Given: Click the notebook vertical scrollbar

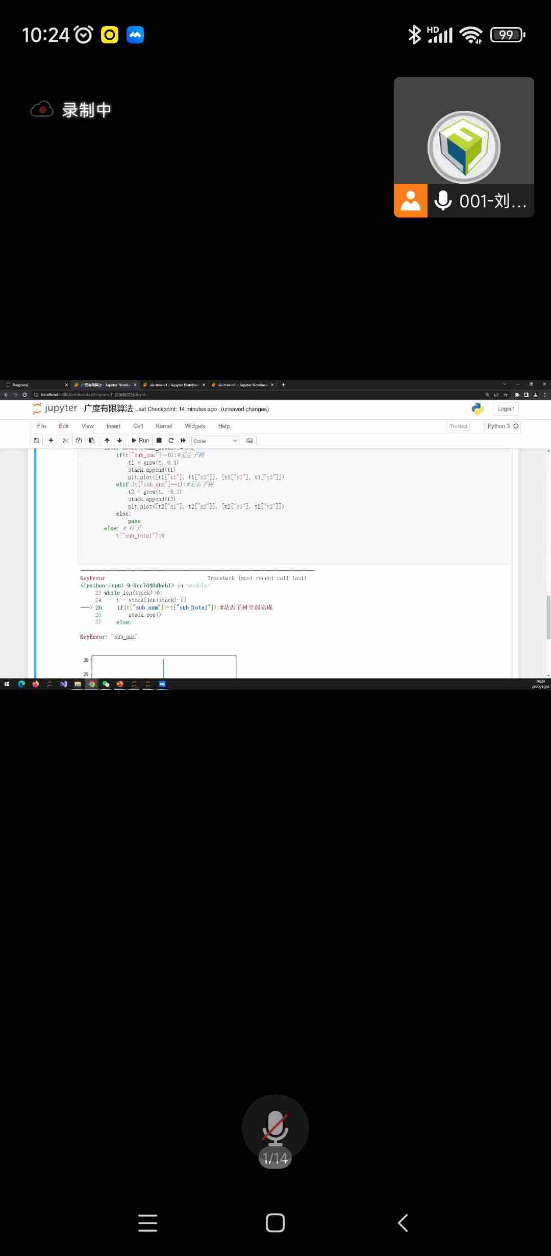Looking at the screenshot, I should point(548,617).
